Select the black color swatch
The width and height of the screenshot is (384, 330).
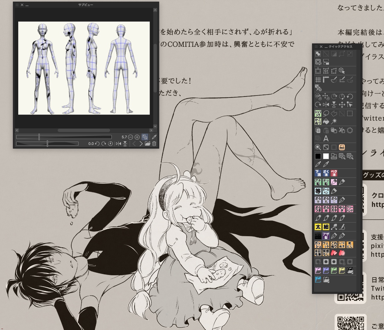pos(318,156)
